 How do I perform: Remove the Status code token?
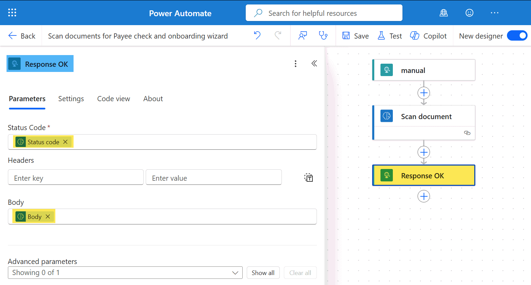(x=65, y=142)
